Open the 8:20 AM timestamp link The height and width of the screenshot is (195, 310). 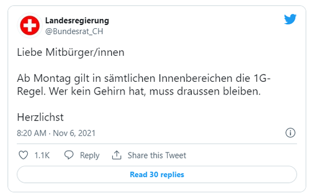coord(31,133)
